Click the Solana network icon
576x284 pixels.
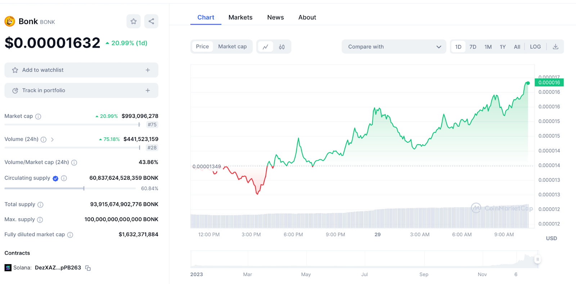[8, 268]
